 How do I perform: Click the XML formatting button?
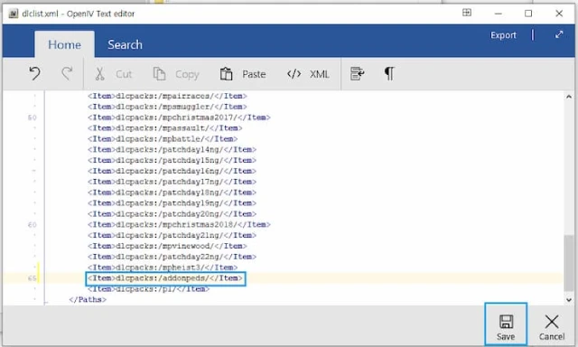pos(308,74)
